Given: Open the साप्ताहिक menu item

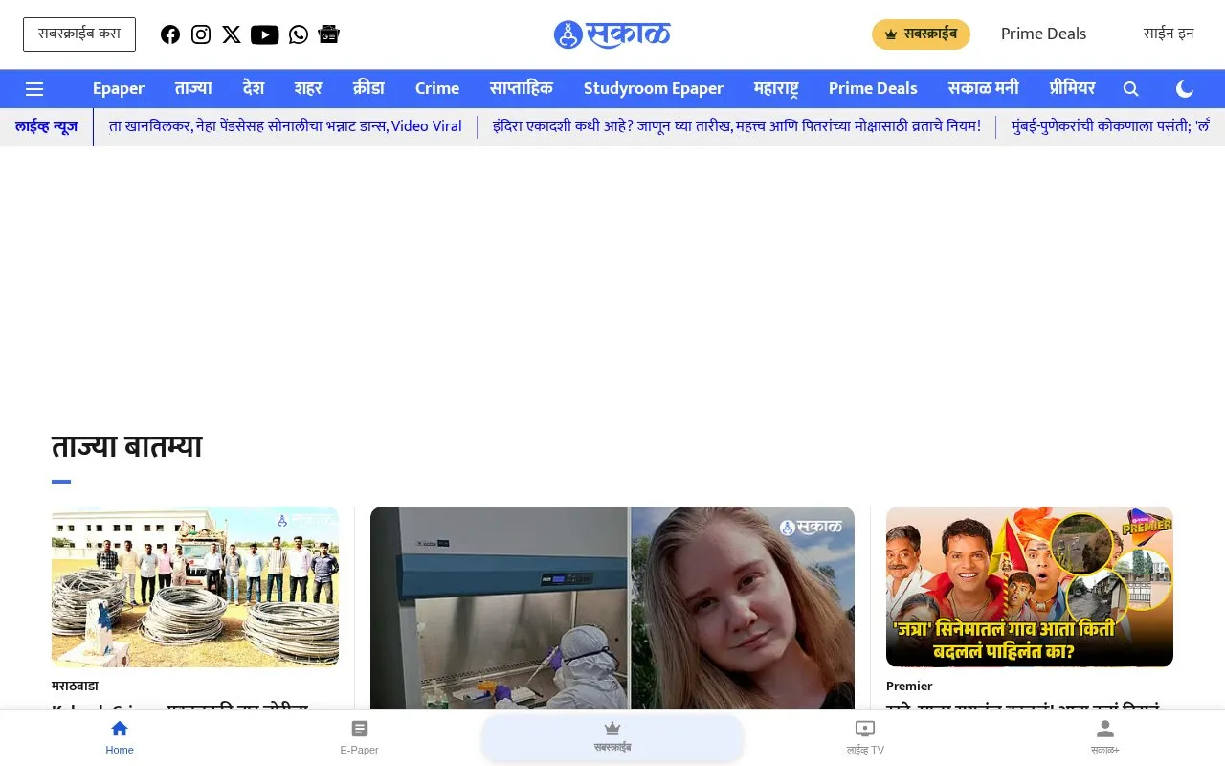Looking at the screenshot, I should coord(522,89).
